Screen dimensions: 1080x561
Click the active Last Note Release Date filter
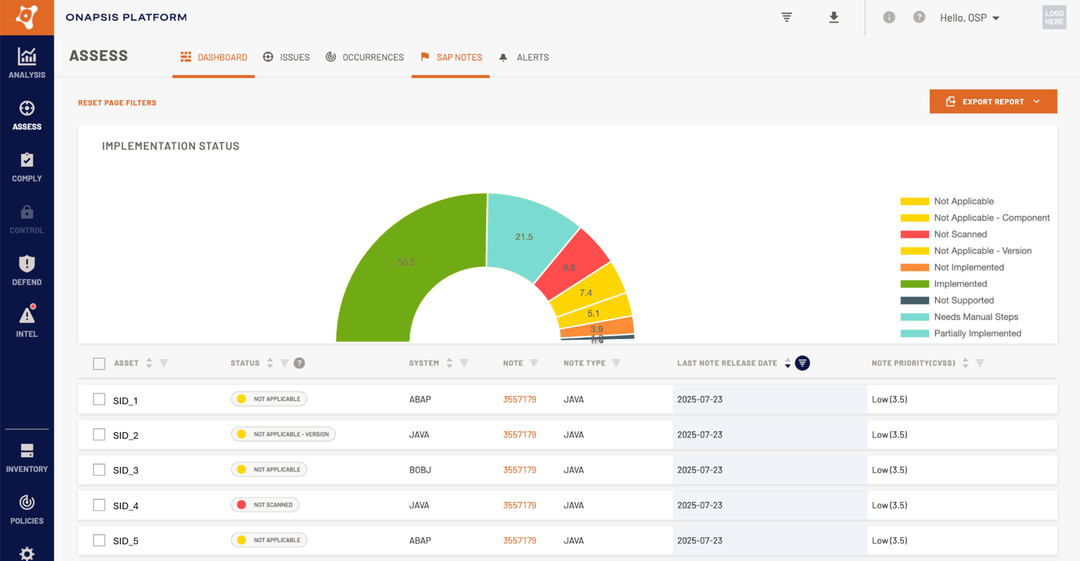point(802,363)
